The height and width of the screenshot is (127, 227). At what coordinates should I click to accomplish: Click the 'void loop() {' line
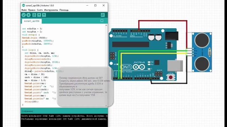pyautogui.click(x=30, y=50)
